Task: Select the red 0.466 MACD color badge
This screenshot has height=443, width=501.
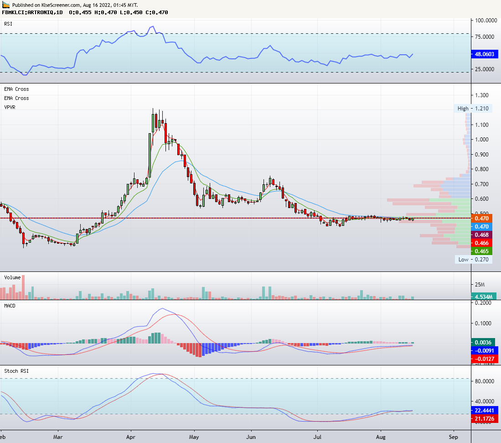Action: (x=481, y=244)
